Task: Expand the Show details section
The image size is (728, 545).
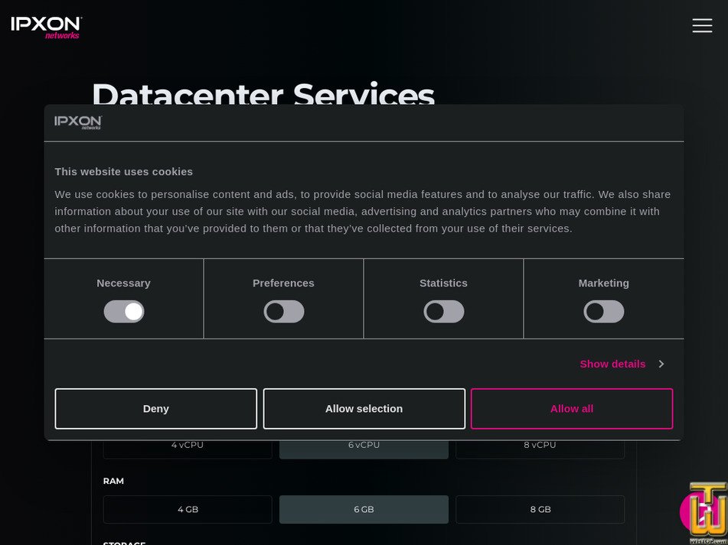Action: pyautogui.click(x=612, y=364)
